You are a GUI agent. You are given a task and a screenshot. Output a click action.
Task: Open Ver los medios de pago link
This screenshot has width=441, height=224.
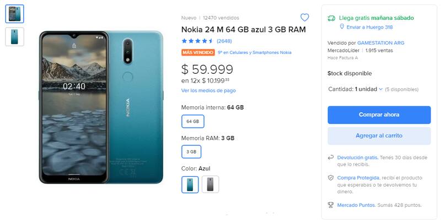pyautogui.click(x=208, y=90)
